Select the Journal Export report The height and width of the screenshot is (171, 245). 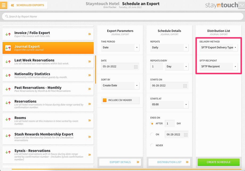tap(48, 48)
